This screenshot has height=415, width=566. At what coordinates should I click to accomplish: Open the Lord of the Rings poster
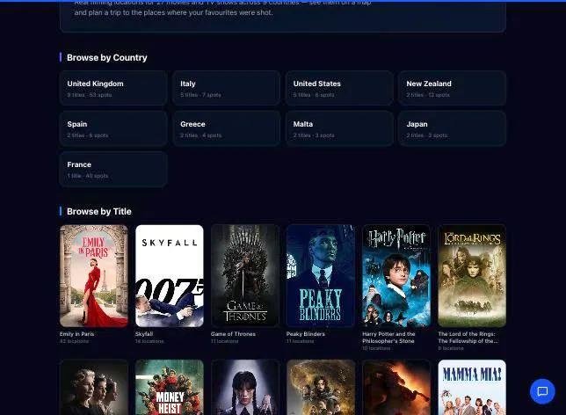click(472, 276)
